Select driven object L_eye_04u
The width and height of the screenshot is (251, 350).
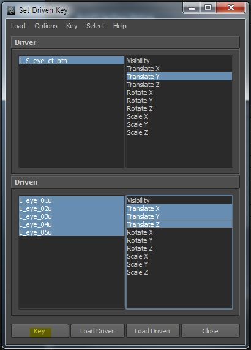click(x=72, y=224)
